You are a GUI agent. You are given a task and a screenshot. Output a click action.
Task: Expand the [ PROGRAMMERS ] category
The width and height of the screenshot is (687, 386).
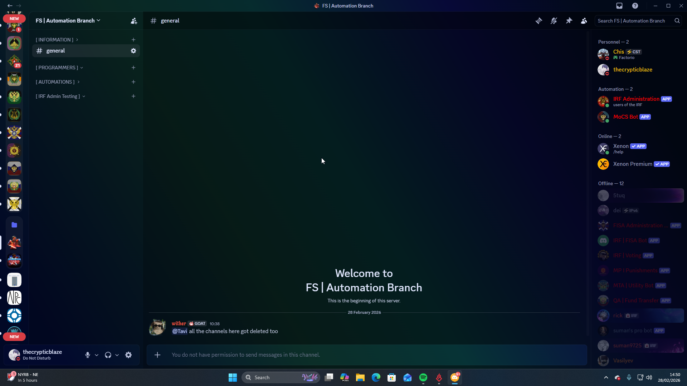pos(57,68)
